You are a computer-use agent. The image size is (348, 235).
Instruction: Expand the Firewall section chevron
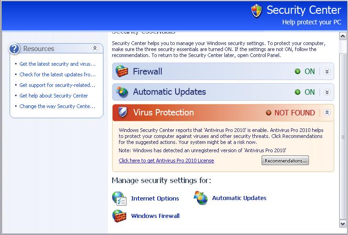327,71
